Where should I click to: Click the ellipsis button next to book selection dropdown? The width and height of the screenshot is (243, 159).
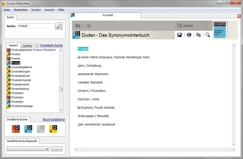[x=57, y=149]
